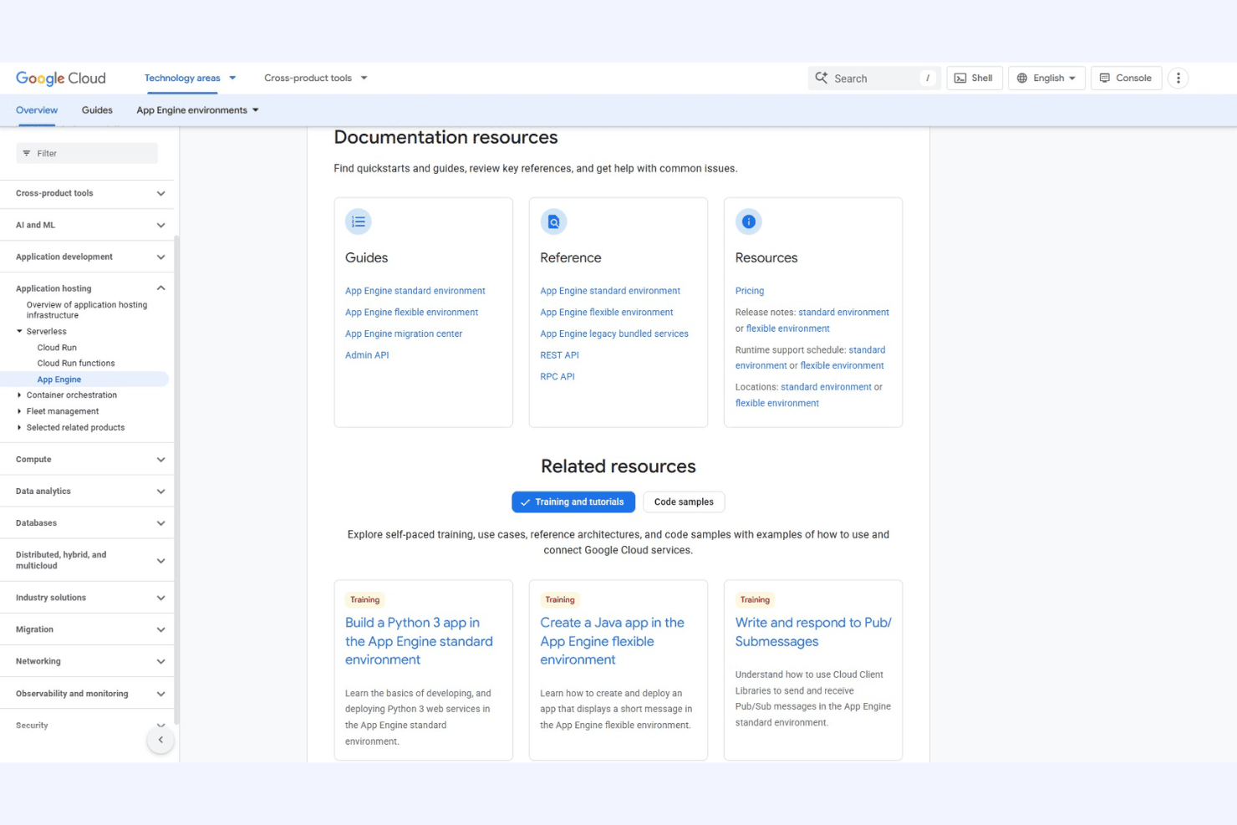This screenshot has height=825, width=1237.
Task: Open the English language selector
Action: (x=1046, y=79)
